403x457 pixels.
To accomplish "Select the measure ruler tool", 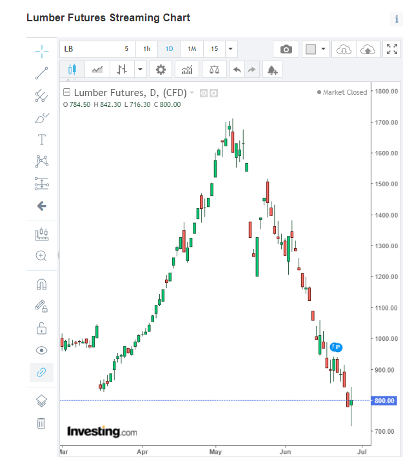I will pos(42,234).
